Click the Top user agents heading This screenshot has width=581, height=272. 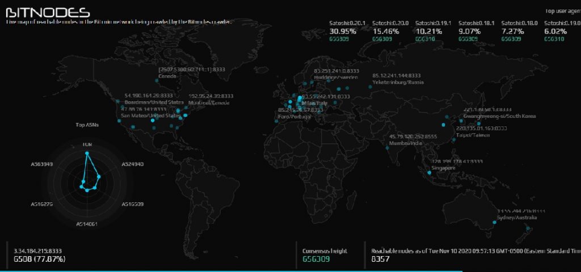point(563,11)
